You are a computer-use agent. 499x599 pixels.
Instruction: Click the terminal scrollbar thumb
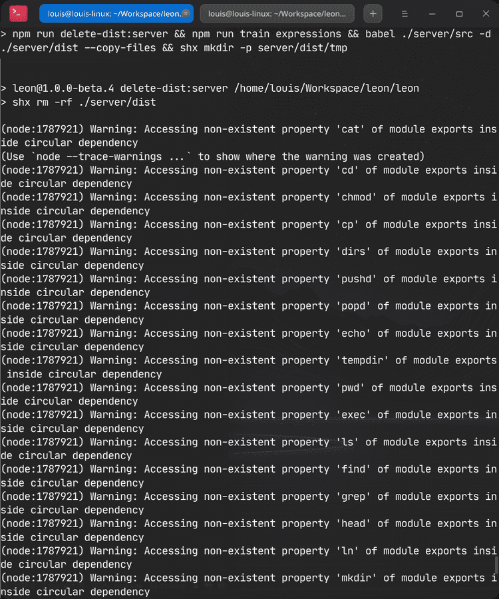pos(497,566)
